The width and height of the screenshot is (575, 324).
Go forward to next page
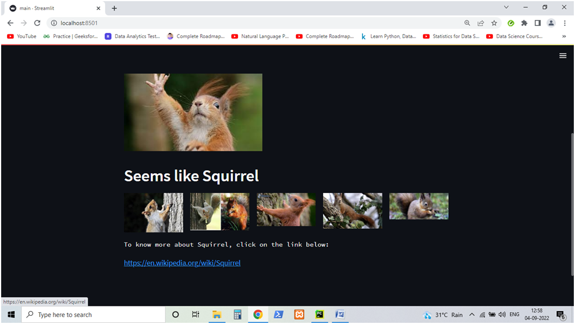coord(24,23)
